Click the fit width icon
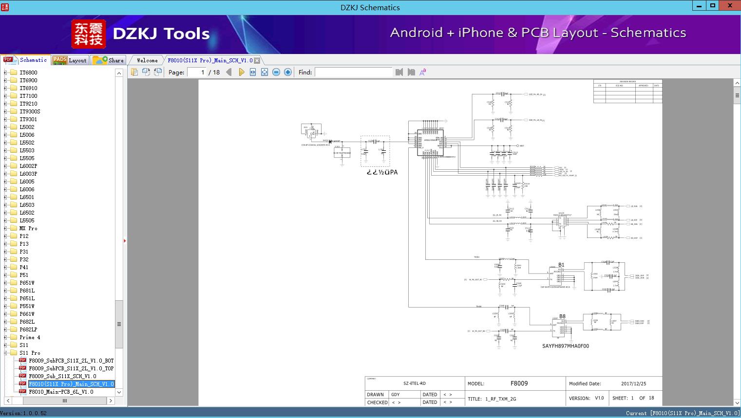The height and width of the screenshot is (418, 741). pos(253,72)
